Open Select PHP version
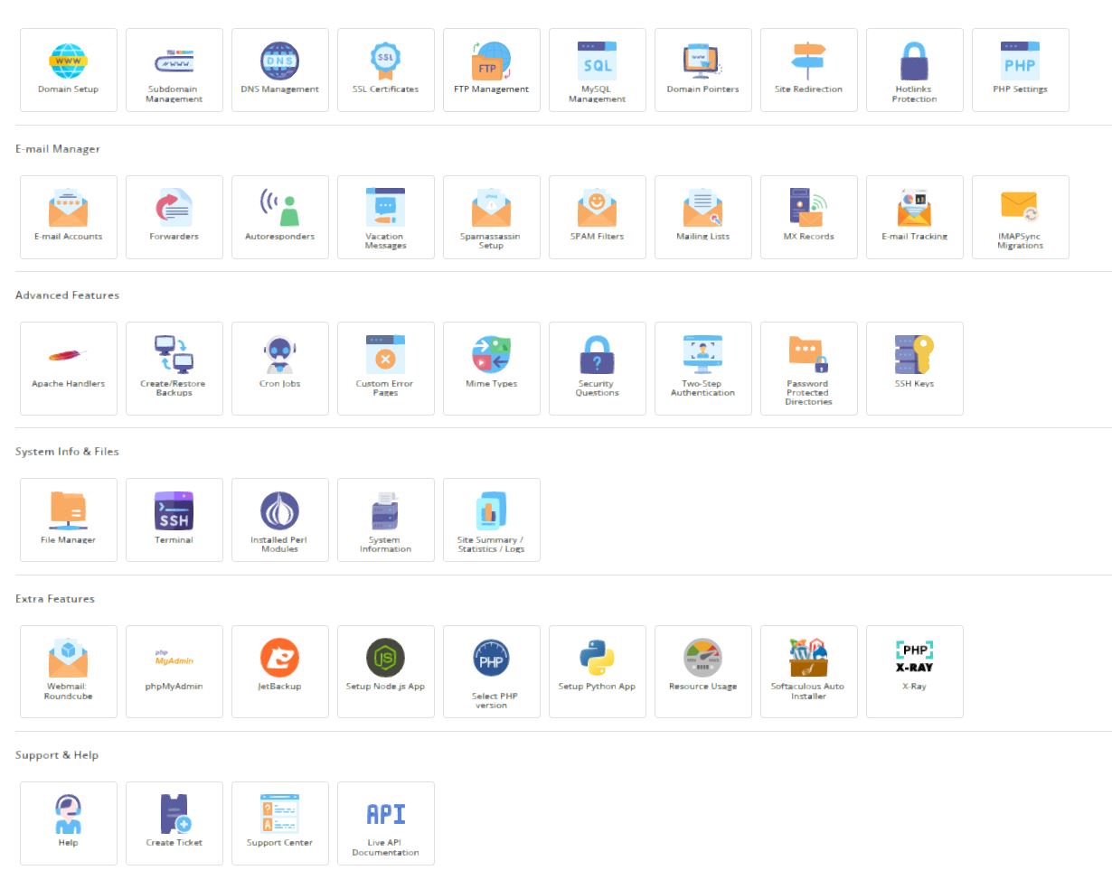Viewport: 1112px width, 870px height. (492, 671)
